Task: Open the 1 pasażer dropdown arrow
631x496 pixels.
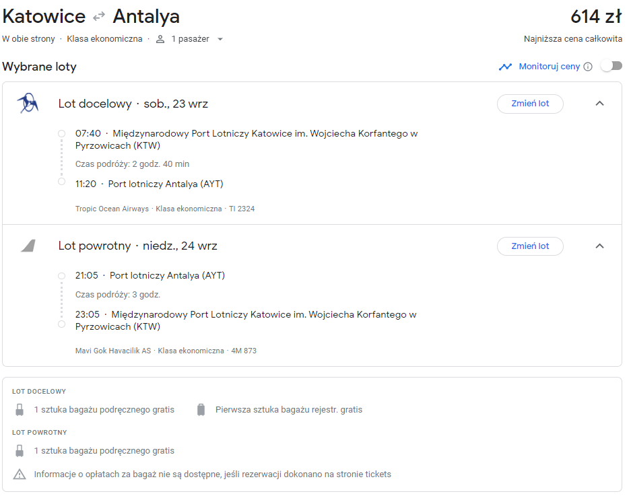Action: click(220, 40)
